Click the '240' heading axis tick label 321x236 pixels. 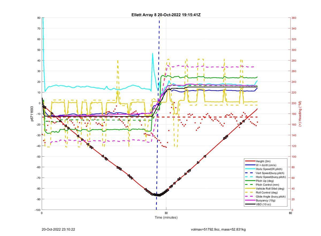294,82
